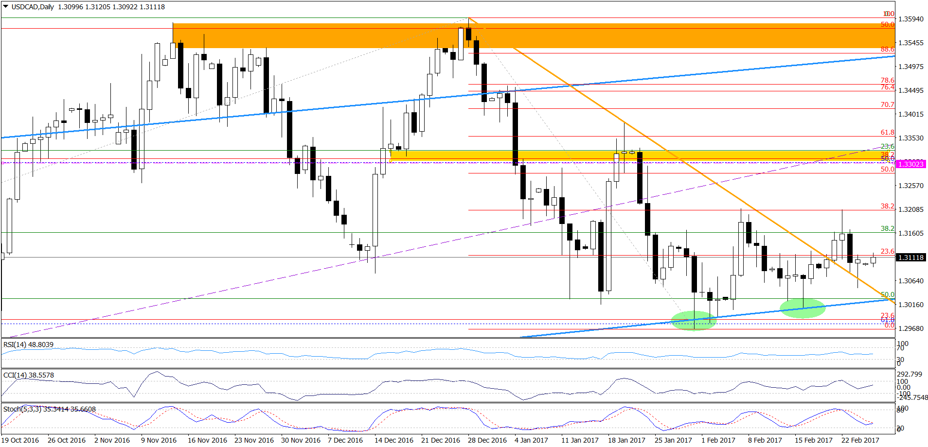Click the 30 Nov 2016 date label
The image size is (928, 447).
click(301, 440)
